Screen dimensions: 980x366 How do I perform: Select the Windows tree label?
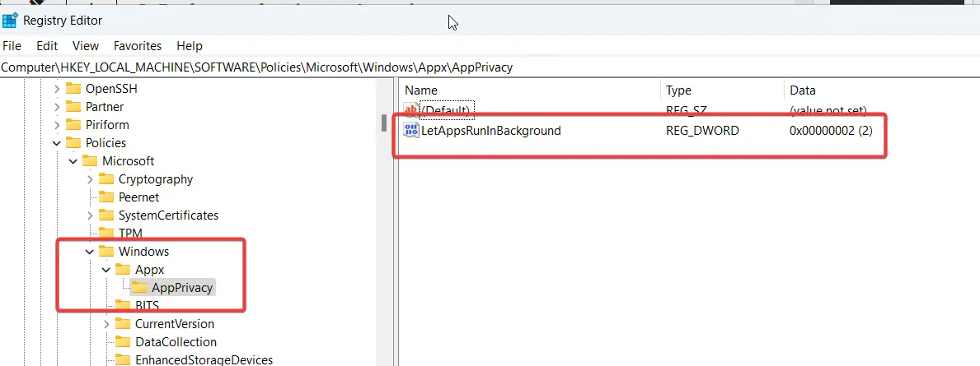[143, 252]
